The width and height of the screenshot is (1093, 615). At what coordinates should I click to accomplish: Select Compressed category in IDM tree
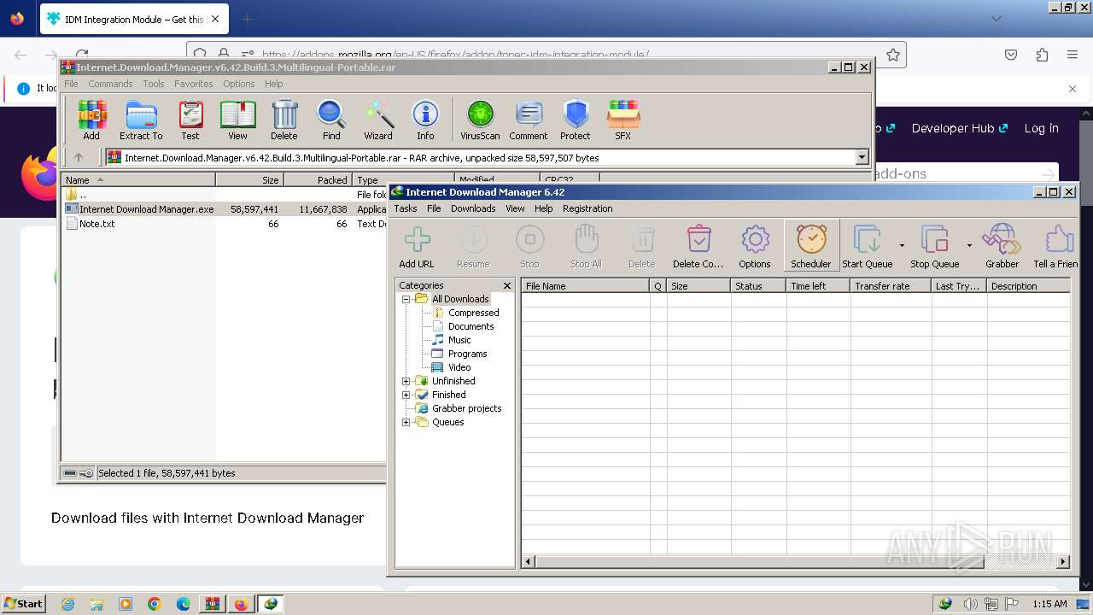[x=474, y=313]
